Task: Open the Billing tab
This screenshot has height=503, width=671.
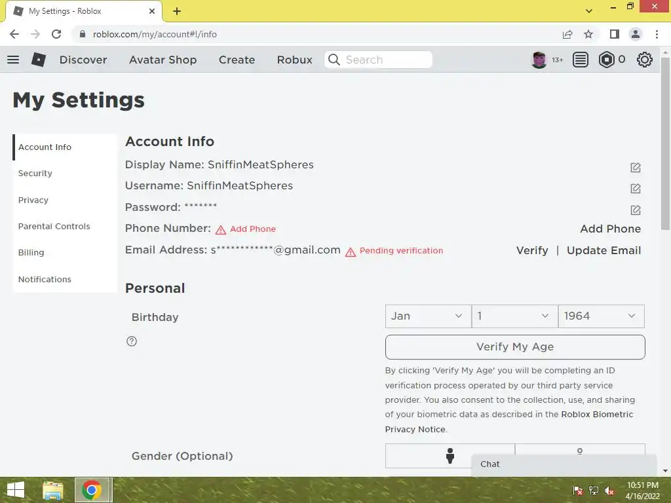Action: point(65,252)
